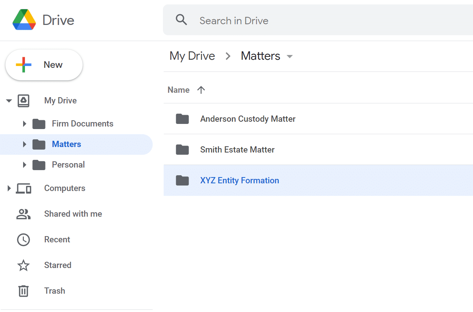Open the Starred section
Screen dimensions: 473x312
click(x=58, y=265)
